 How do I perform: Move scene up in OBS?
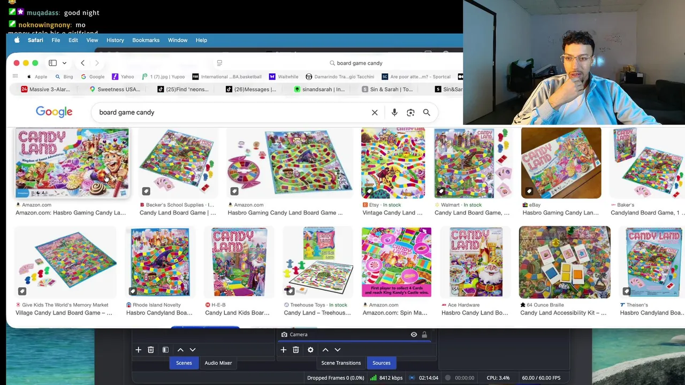(180, 350)
